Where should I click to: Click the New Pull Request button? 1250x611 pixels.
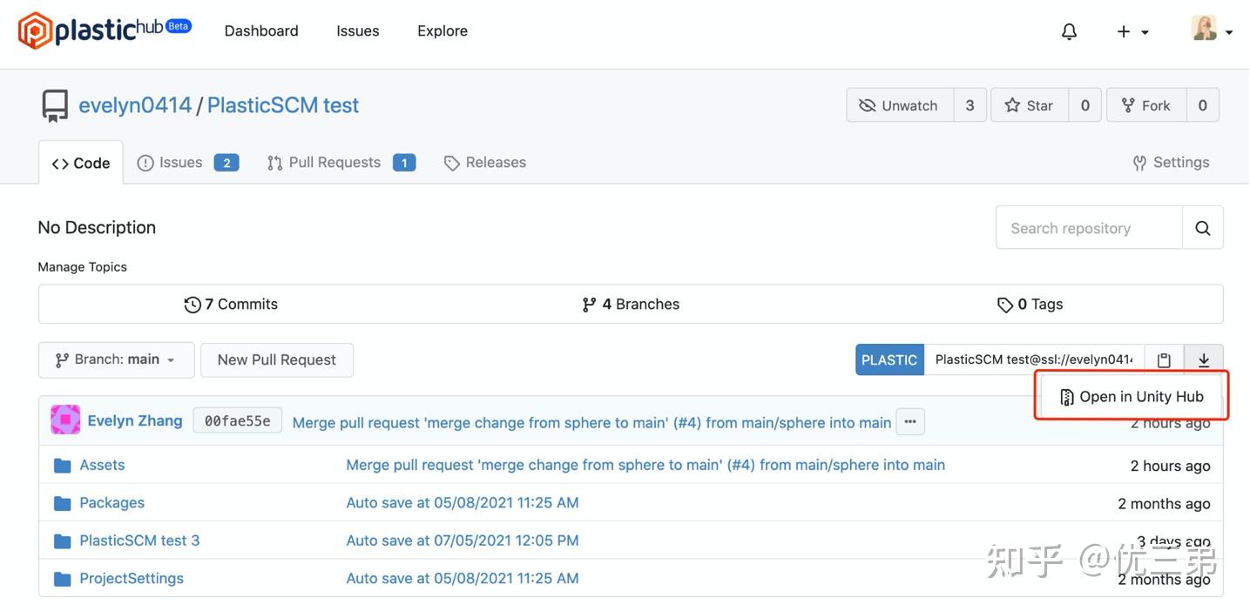pos(276,359)
